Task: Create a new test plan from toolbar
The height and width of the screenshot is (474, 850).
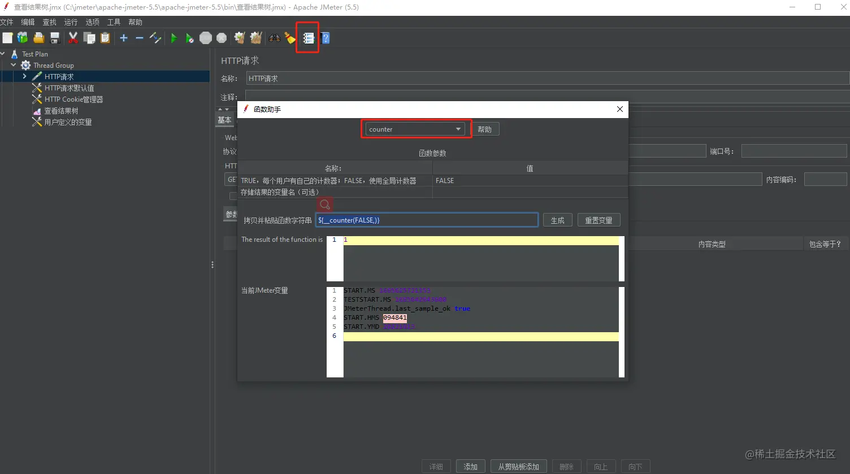Action: [x=7, y=38]
